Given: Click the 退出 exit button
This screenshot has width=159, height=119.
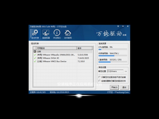Looking at the screenshot, I should (124, 87).
